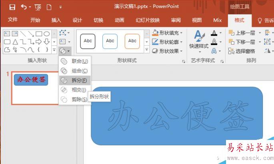
Task: Undo the last action
Action: [24, 7]
